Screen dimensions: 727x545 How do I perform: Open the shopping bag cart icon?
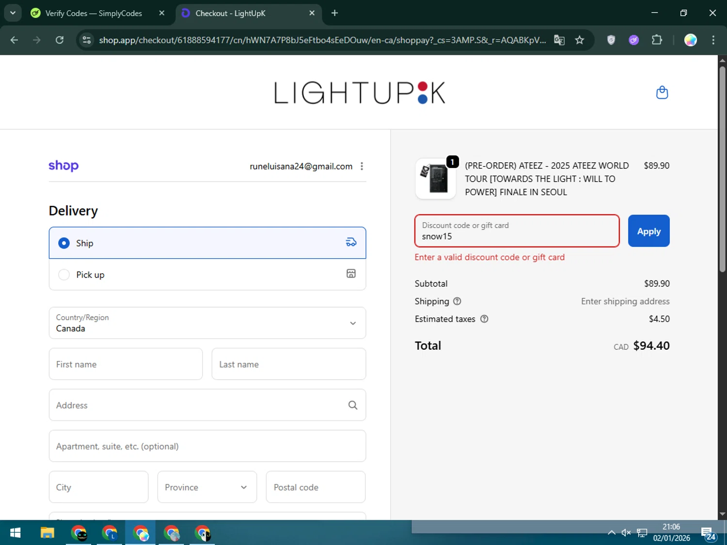click(x=662, y=93)
